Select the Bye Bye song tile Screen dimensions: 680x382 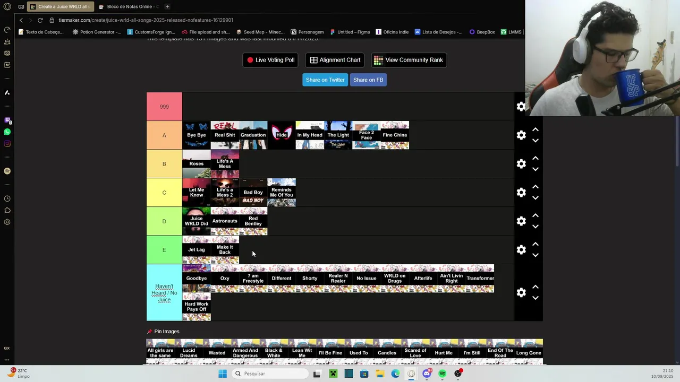pos(197,135)
